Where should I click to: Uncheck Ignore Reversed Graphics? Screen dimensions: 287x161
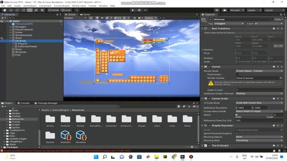tap(237, 133)
